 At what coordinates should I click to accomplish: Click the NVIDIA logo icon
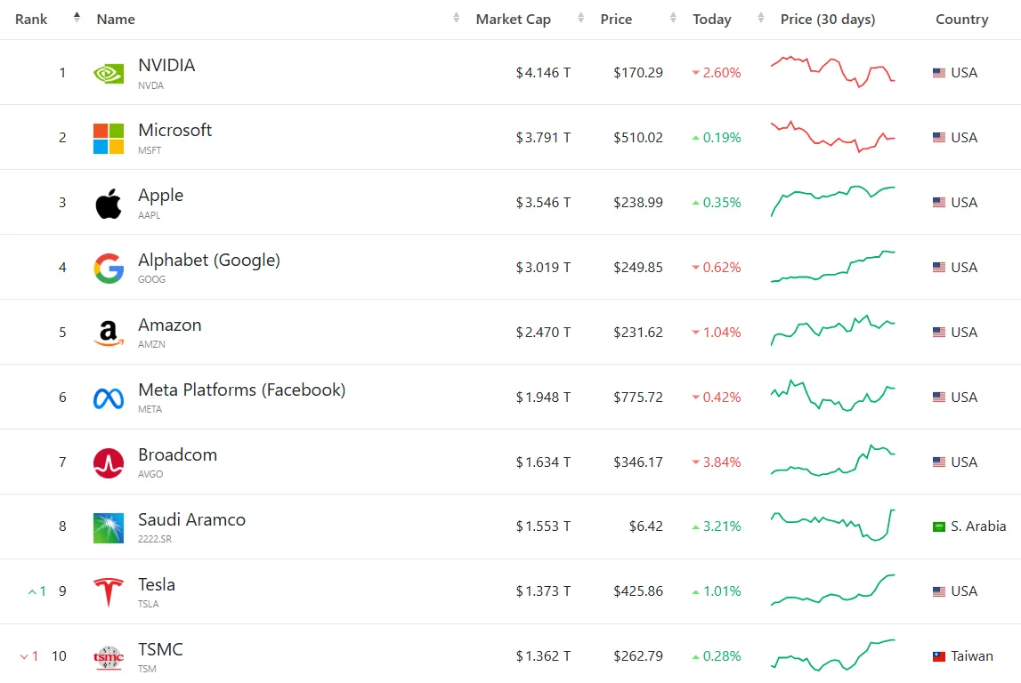108,73
